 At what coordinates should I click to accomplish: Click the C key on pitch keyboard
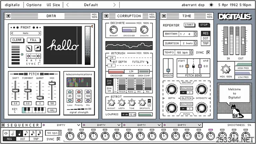[x=24, y=111]
